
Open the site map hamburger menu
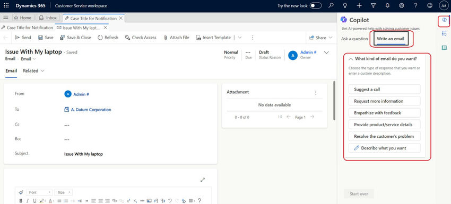point(5,17)
